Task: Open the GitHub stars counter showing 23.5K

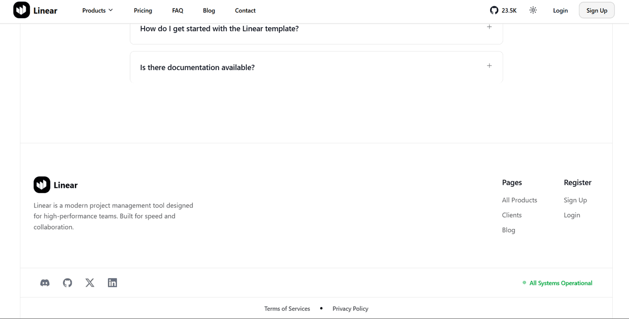Action: 503,10
